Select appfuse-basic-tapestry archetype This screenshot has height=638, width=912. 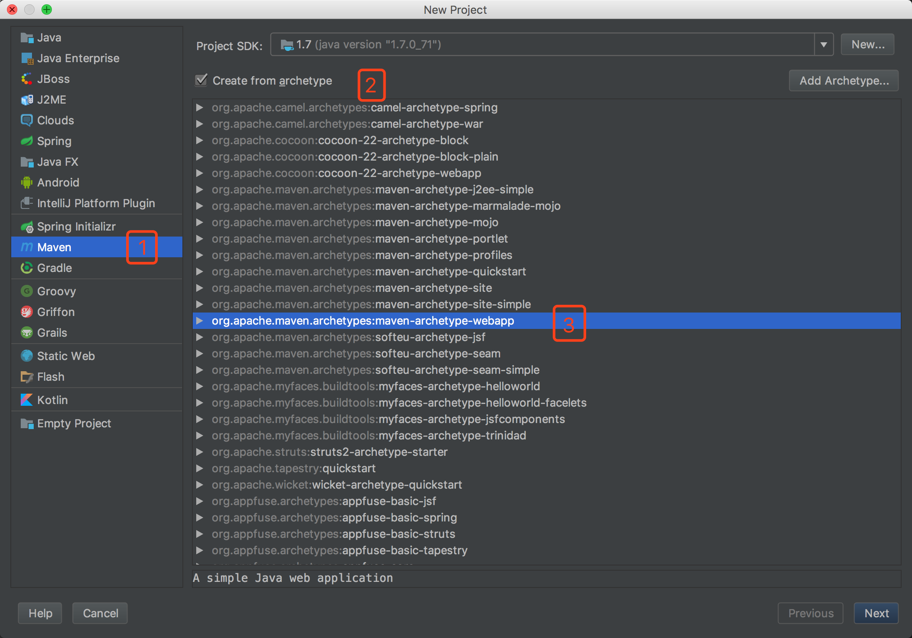(x=339, y=550)
